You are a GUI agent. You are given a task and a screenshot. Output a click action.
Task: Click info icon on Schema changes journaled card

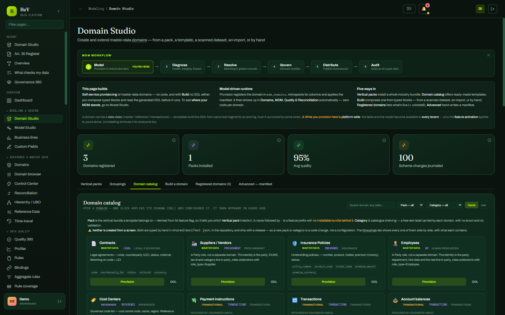pos(489,140)
